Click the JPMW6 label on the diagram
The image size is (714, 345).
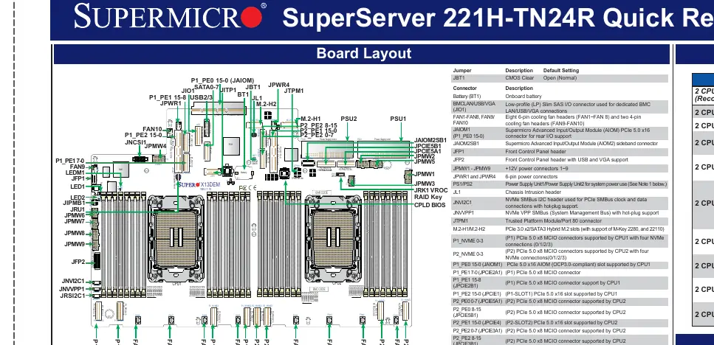tap(75, 215)
